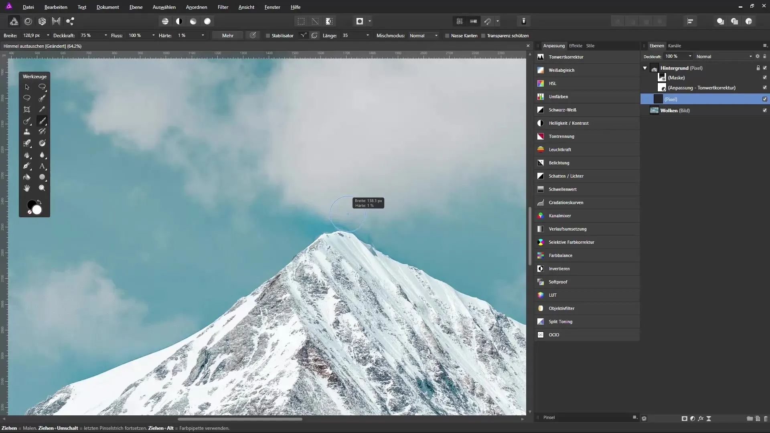The height and width of the screenshot is (433, 770).
Task: Switch to the Stile tab
Action: 590,46
